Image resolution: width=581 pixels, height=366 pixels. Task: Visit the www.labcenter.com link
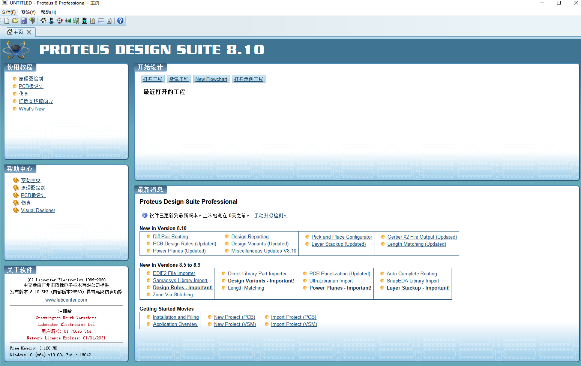coord(66,300)
